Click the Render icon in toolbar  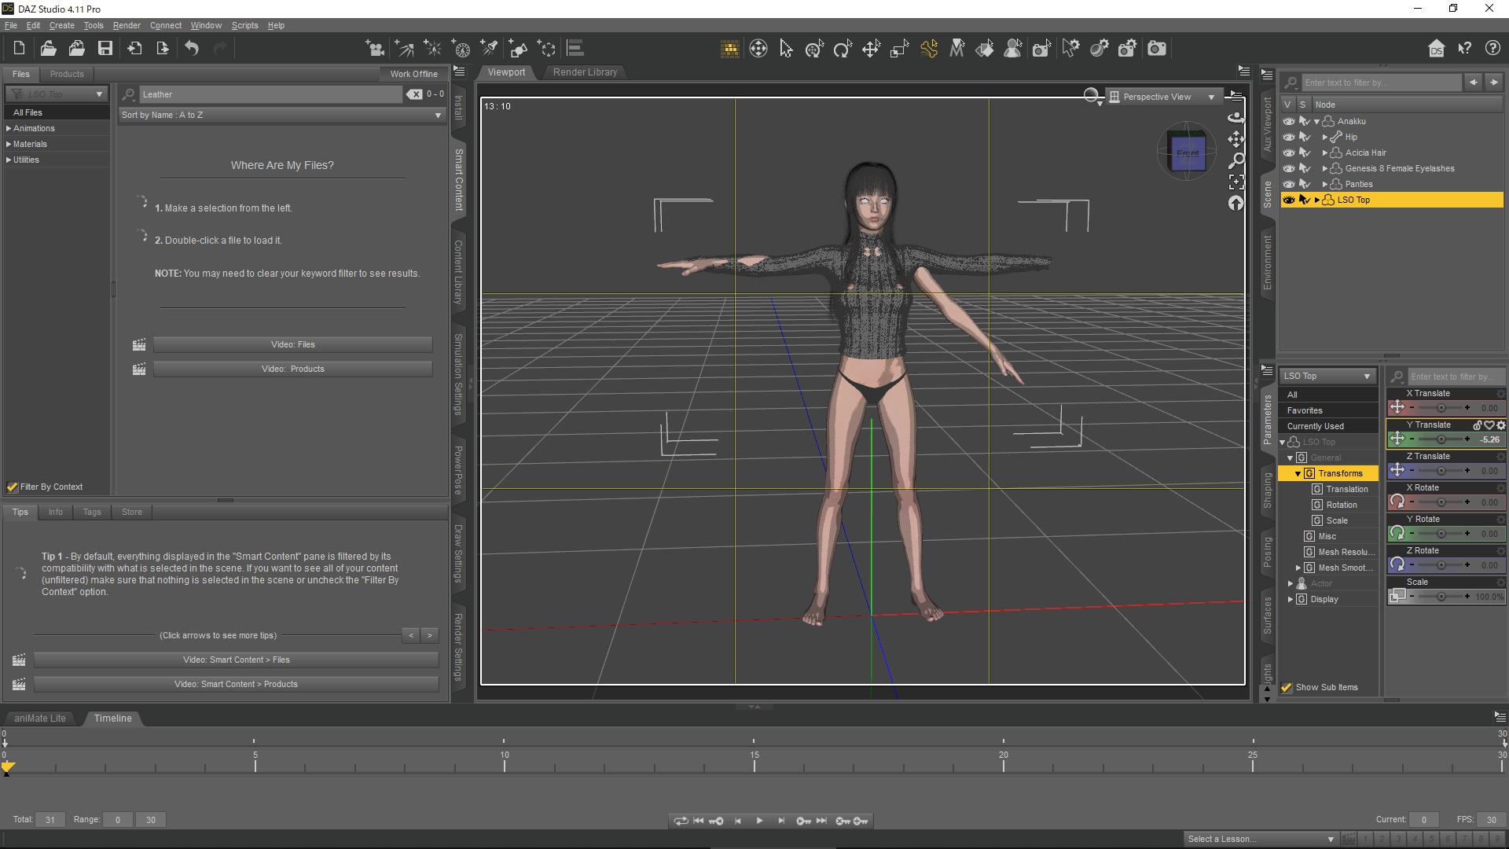click(1157, 49)
